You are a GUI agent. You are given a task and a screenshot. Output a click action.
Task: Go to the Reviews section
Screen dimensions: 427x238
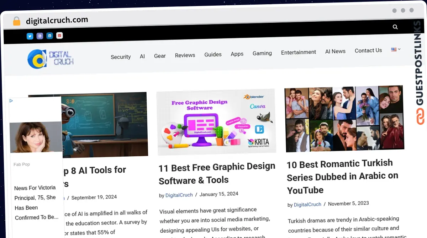(185, 55)
